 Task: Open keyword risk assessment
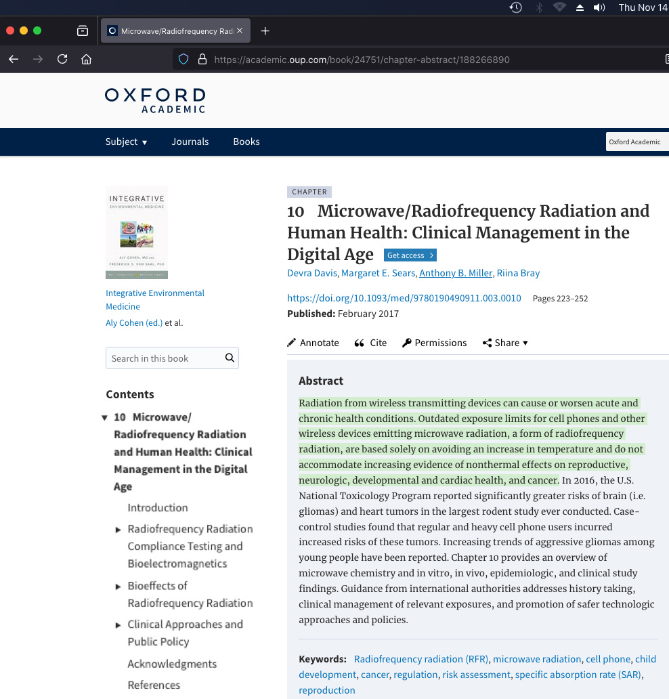point(476,675)
